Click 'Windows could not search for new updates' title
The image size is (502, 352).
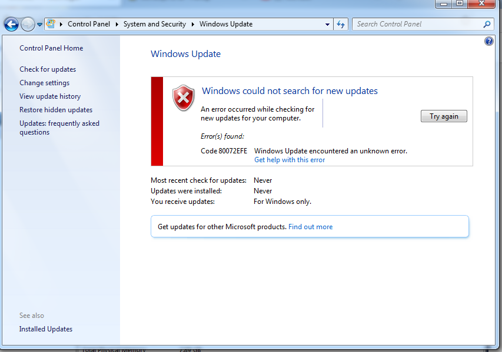coord(290,91)
